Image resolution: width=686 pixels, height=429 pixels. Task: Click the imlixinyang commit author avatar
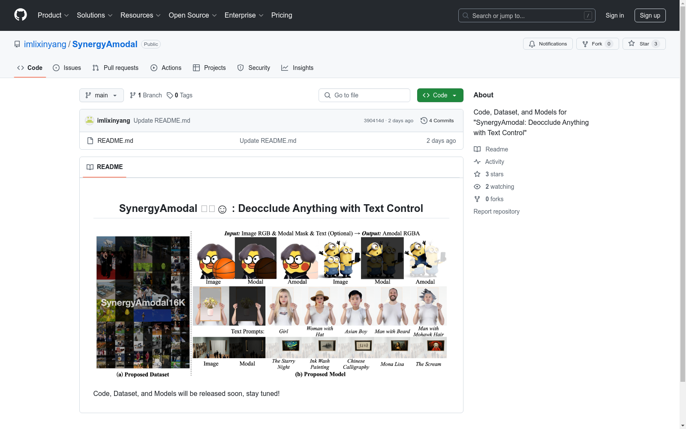point(90,121)
